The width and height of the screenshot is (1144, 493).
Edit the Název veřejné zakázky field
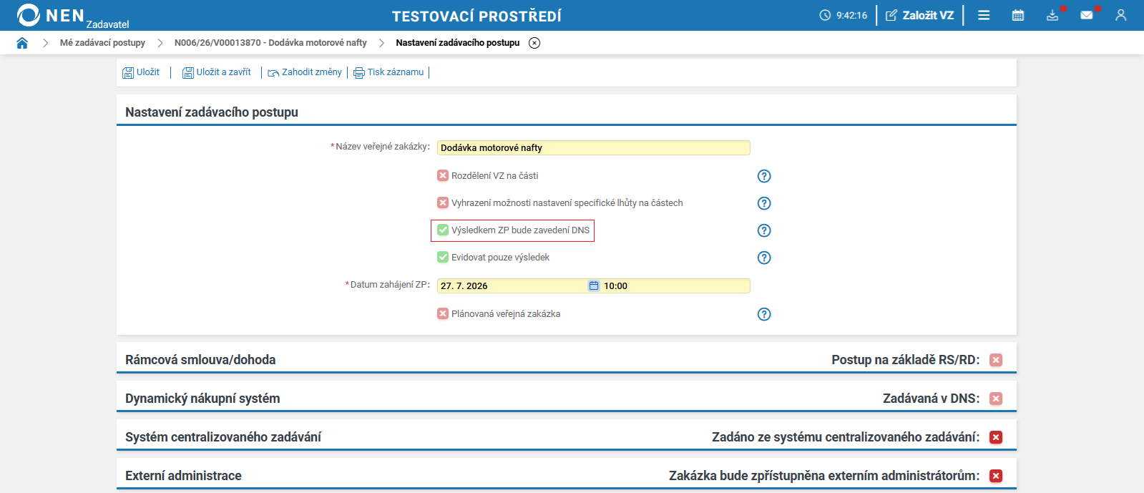click(594, 147)
